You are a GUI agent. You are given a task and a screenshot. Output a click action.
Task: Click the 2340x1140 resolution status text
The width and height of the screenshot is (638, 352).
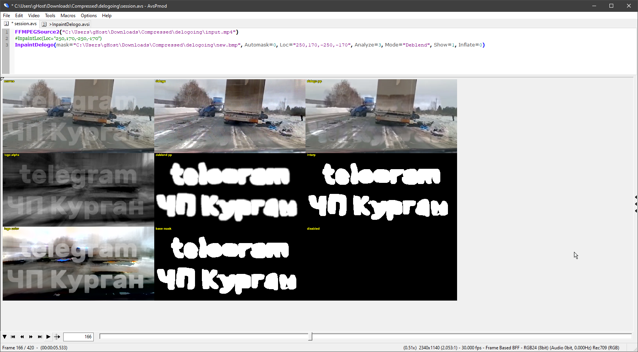[429, 348]
